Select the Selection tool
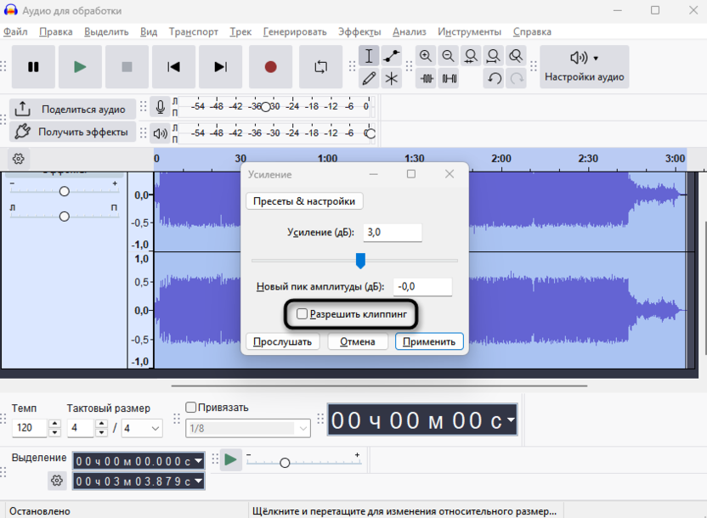The image size is (707, 518). 369,55
